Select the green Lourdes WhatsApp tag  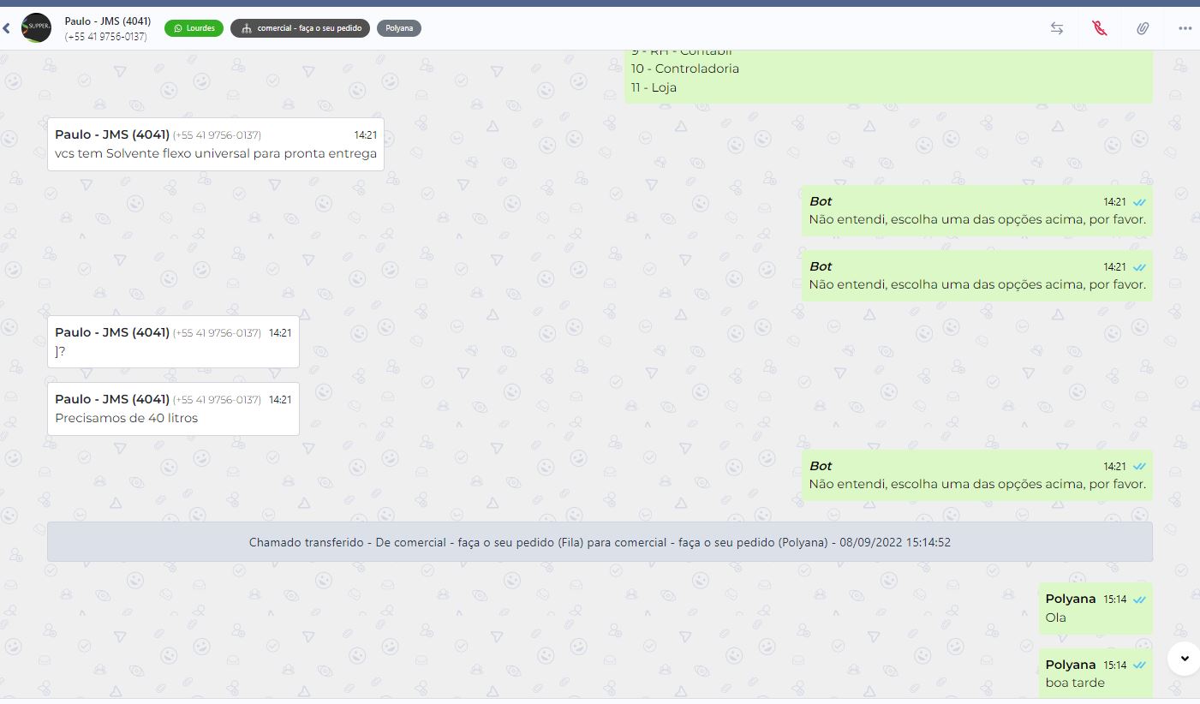click(x=194, y=28)
